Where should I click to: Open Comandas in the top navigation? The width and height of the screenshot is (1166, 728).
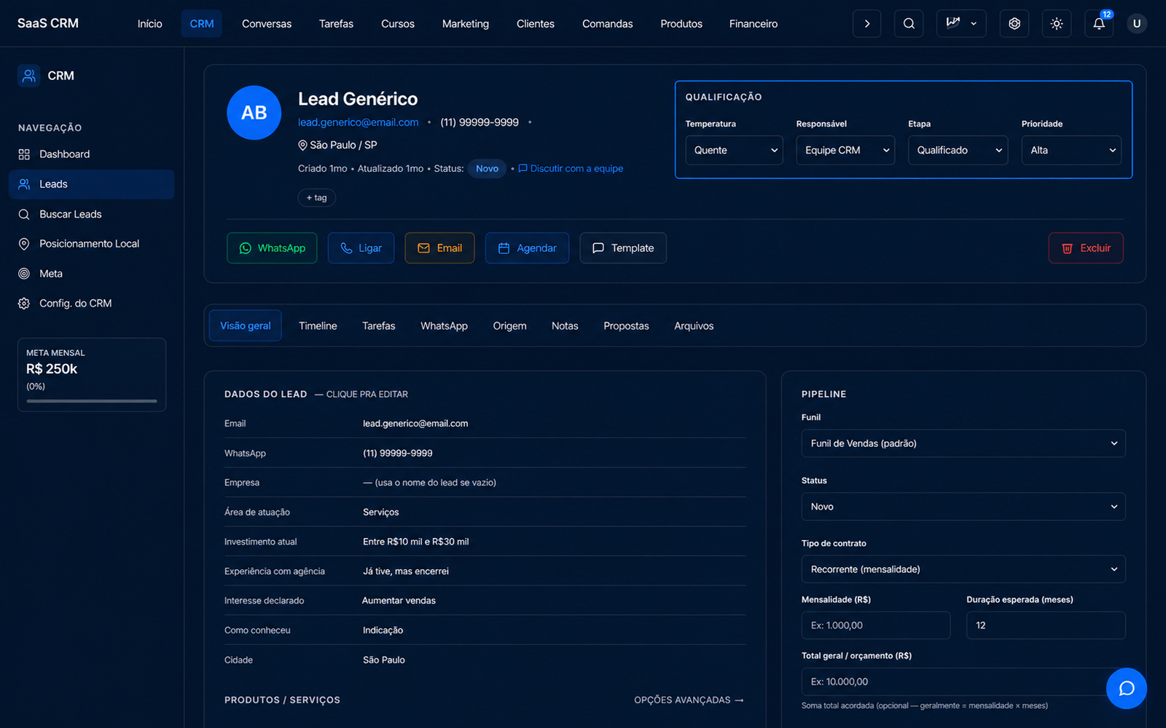(x=608, y=23)
